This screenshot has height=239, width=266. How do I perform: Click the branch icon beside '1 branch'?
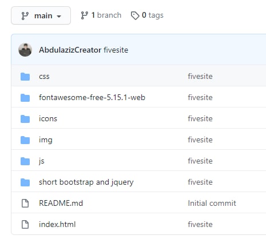click(x=84, y=15)
